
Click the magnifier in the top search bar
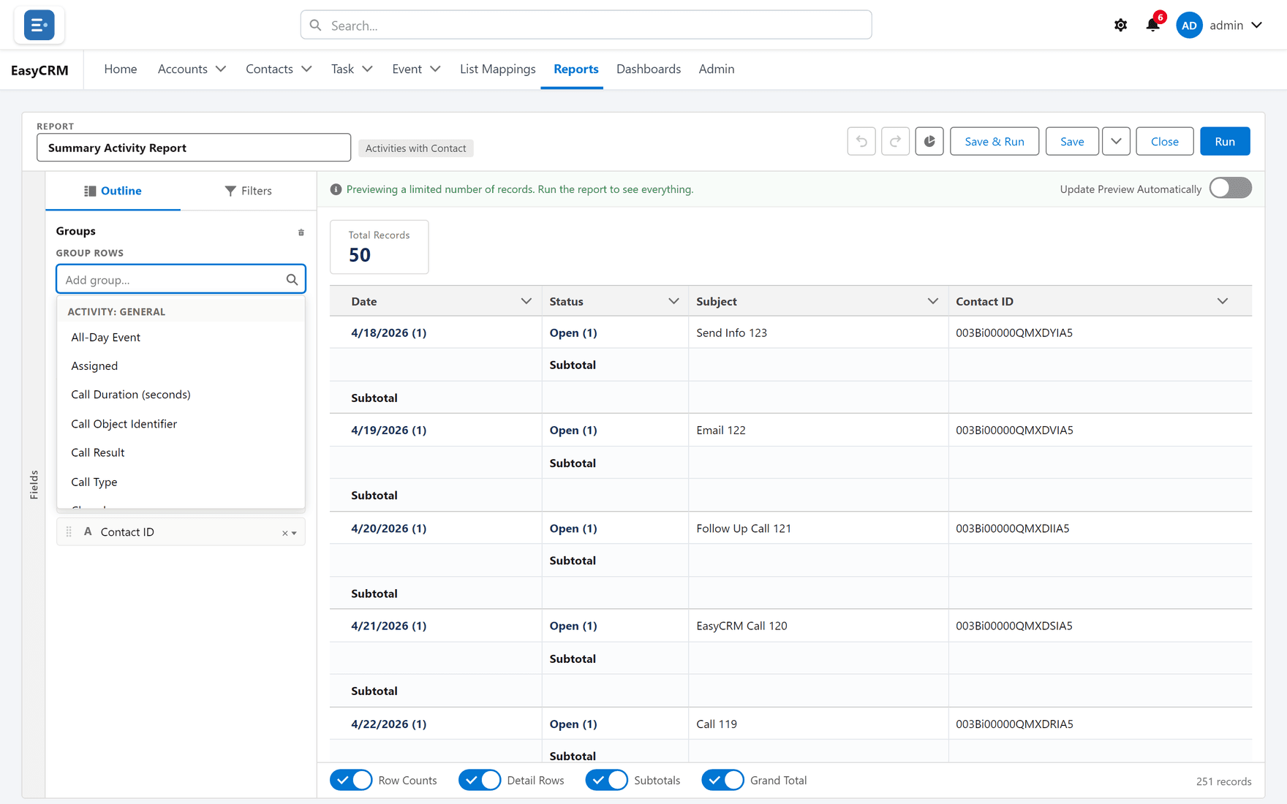pos(315,25)
